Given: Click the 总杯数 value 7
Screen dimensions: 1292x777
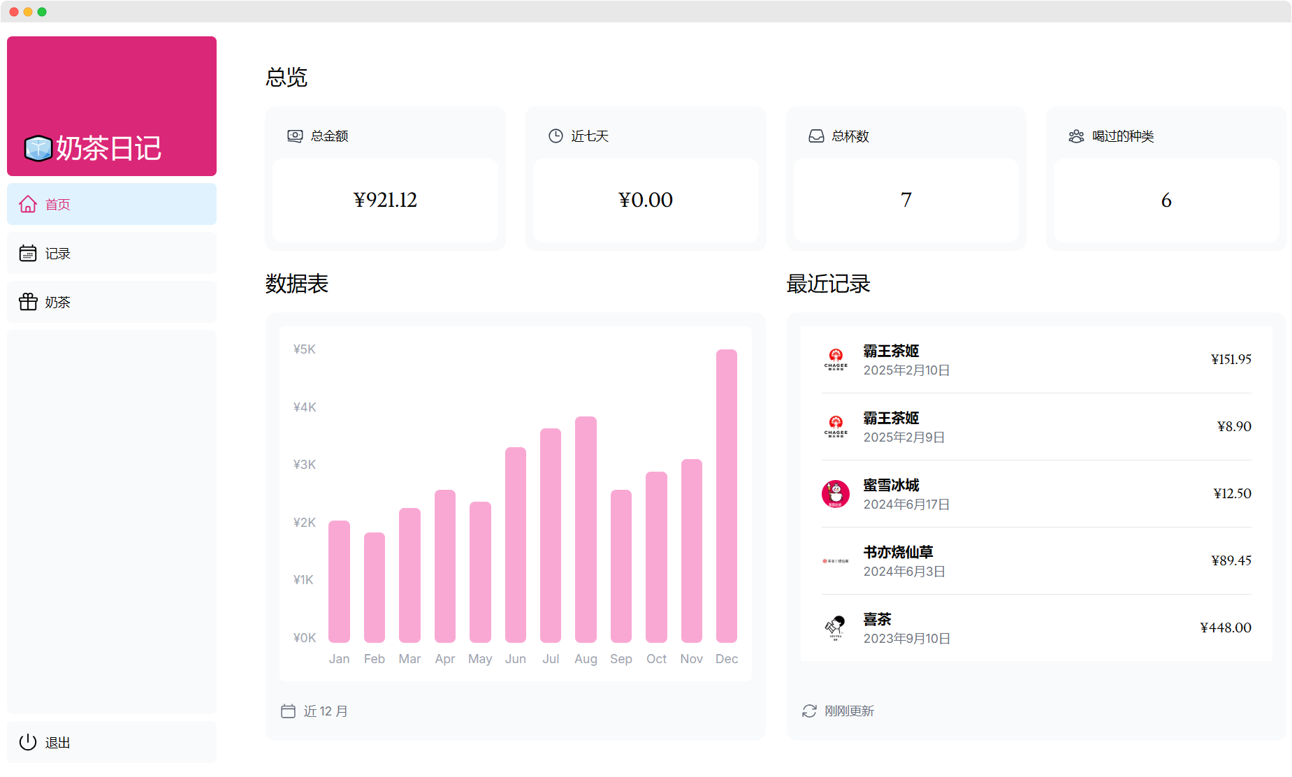Looking at the screenshot, I should (906, 200).
